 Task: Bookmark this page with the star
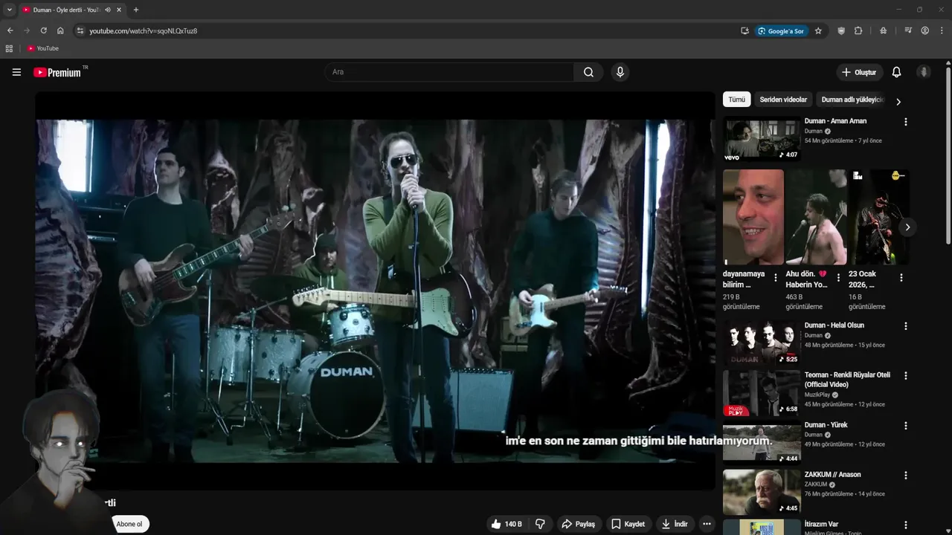[x=818, y=30]
